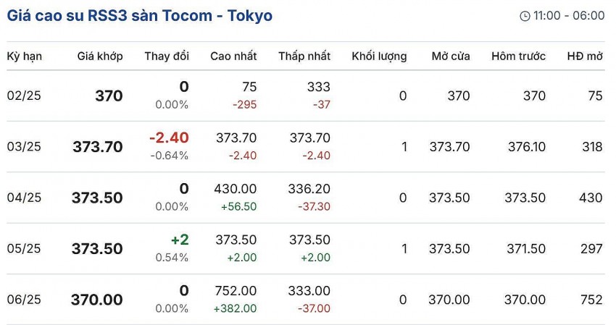The height and width of the screenshot is (325, 616).
Task: Select the 06/25 contract term
Action: point(24,300)
